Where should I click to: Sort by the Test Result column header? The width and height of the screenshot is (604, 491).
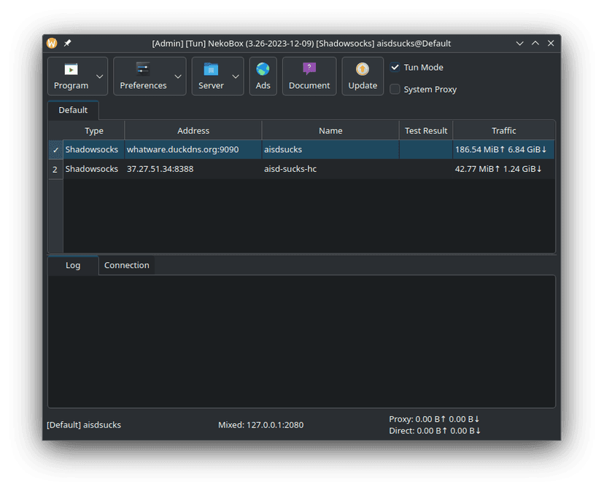(426, 130)
